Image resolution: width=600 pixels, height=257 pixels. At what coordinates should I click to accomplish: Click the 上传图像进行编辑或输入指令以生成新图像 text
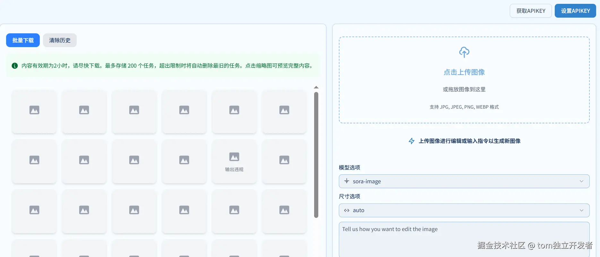[469, 141]
